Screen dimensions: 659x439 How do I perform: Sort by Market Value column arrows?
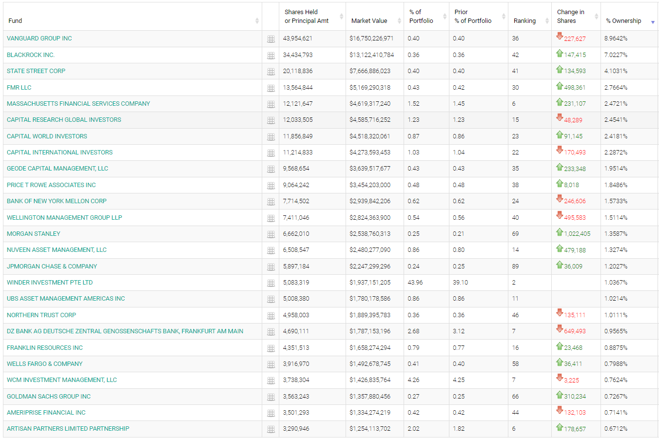399,21
